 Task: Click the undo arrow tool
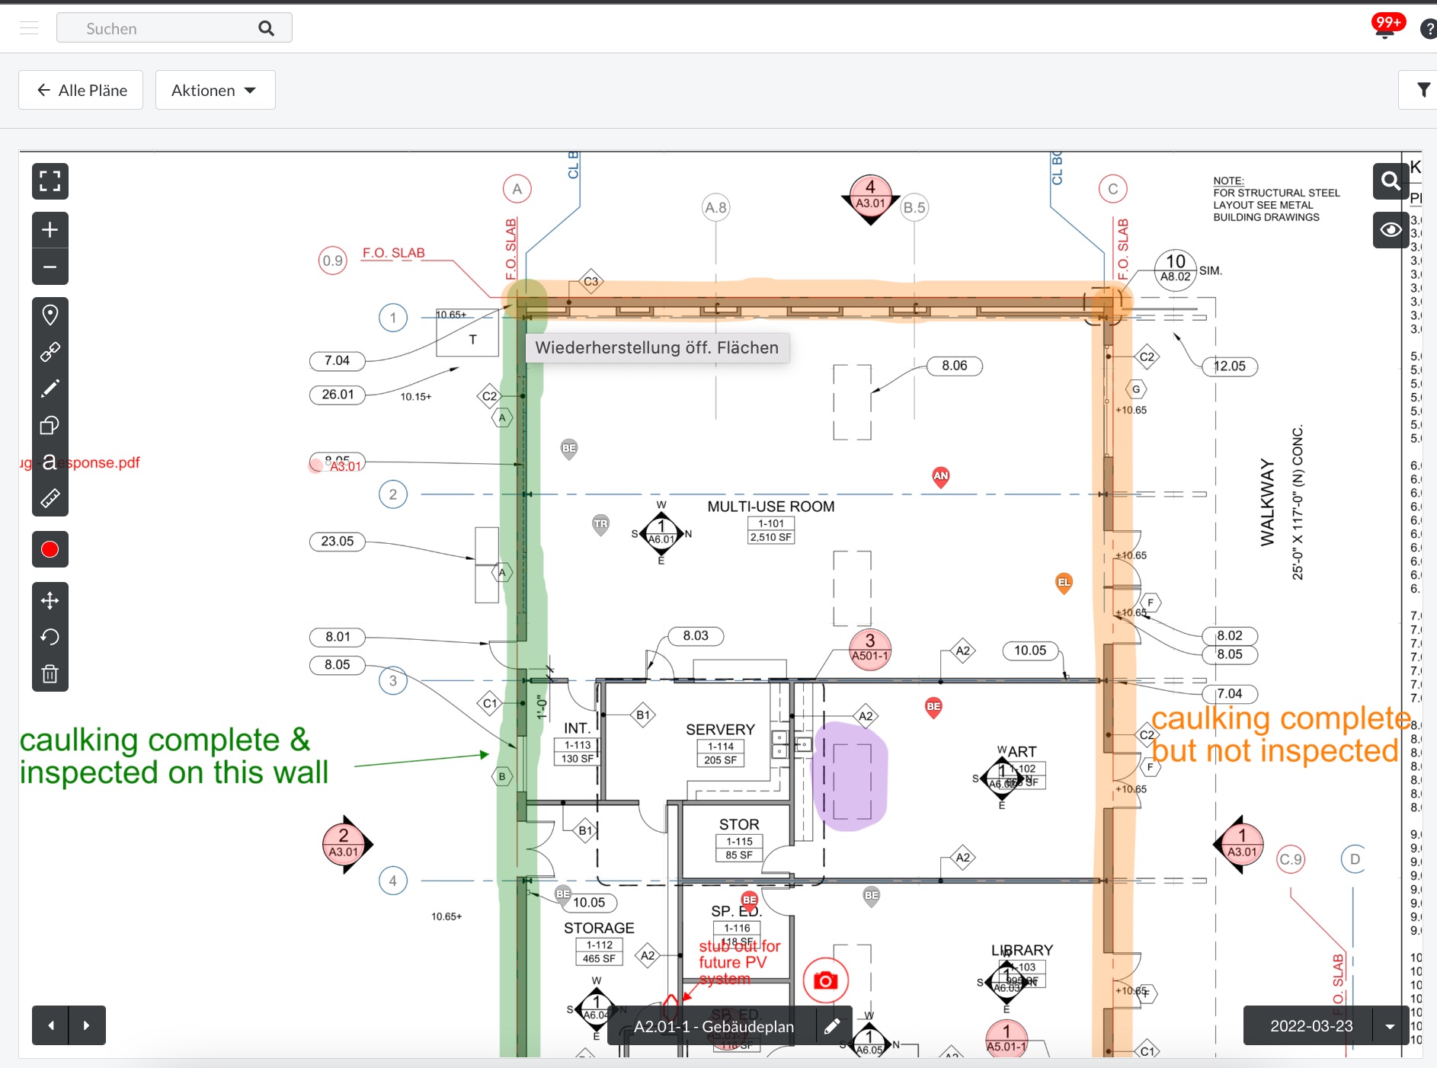pyautogui.click(x=50, y=637)
